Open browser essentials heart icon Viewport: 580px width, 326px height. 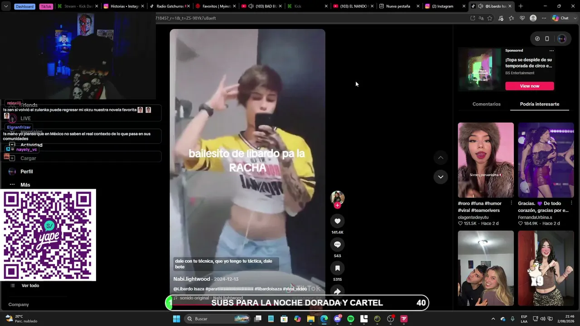522,18
